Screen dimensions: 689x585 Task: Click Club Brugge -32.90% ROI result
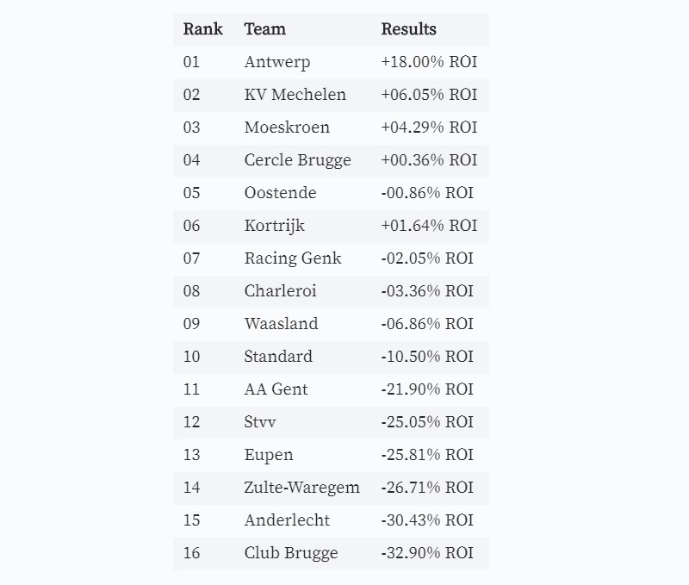pos(427,553)
